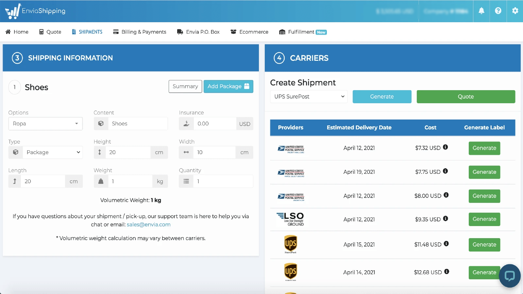Click the Quantity input field
The width and height of the screenshot is (523, 294).
tap(223, 181)
